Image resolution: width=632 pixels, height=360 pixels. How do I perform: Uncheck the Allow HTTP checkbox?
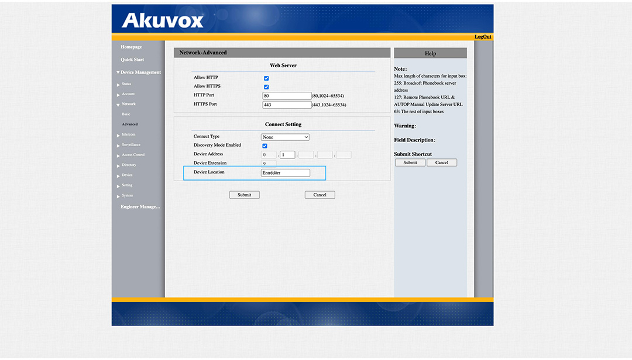[x=266, y=78]
